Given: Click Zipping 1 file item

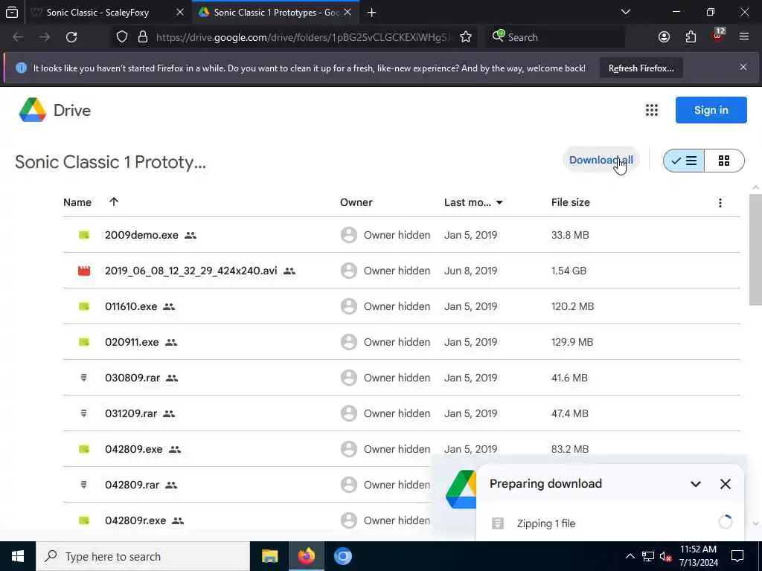Looking at the screenshot, I should click(x=545, y=523).
